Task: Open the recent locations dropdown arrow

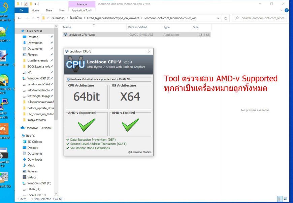Action: 33,18
